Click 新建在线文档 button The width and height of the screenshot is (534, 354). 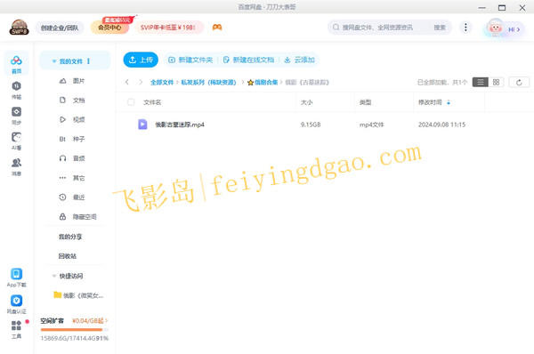pos(248,60)
